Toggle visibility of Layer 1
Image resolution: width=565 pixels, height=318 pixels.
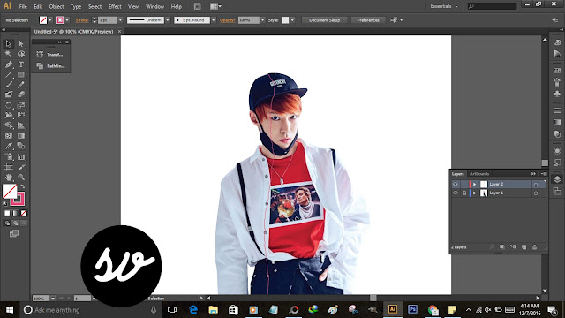[456, 193]
